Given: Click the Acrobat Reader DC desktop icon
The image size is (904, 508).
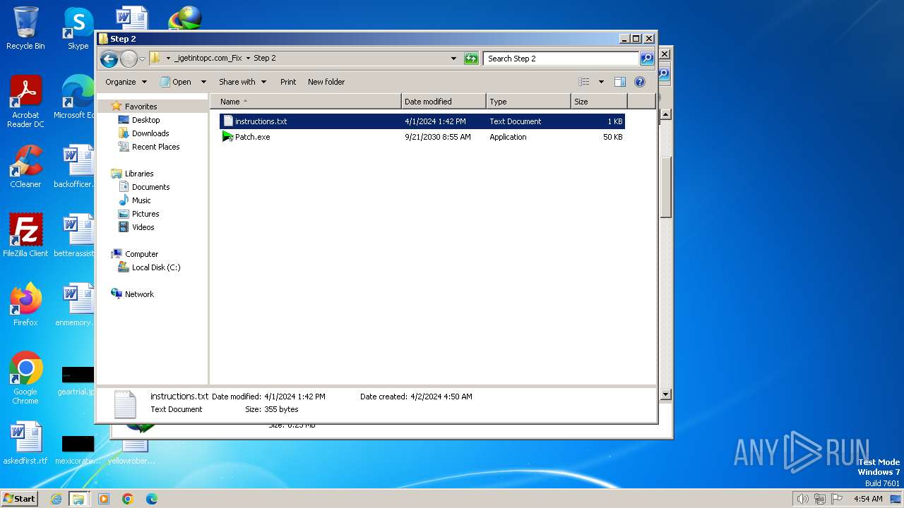Looking at the screenshot, I should point(25,102).
